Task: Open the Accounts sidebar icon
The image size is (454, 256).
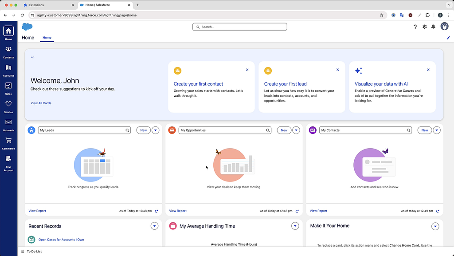Action: point(8,71)
